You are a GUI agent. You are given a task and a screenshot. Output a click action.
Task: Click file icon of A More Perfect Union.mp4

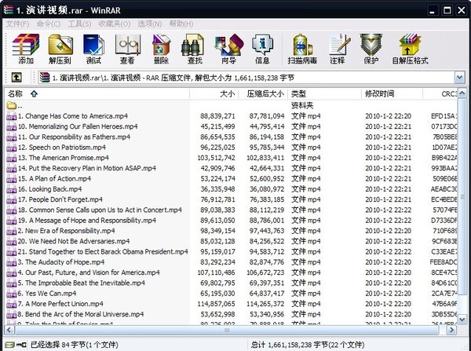click(12, 304)
